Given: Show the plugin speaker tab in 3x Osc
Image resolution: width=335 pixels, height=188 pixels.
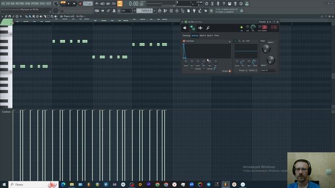Looking at the screenshot, I should coord(185,28).
